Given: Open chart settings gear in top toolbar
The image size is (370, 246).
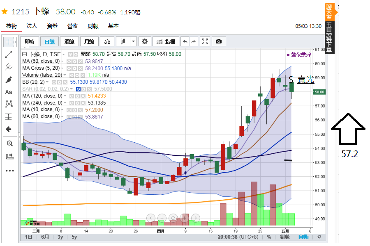Looking at the screenshot, I should [144, 41].
